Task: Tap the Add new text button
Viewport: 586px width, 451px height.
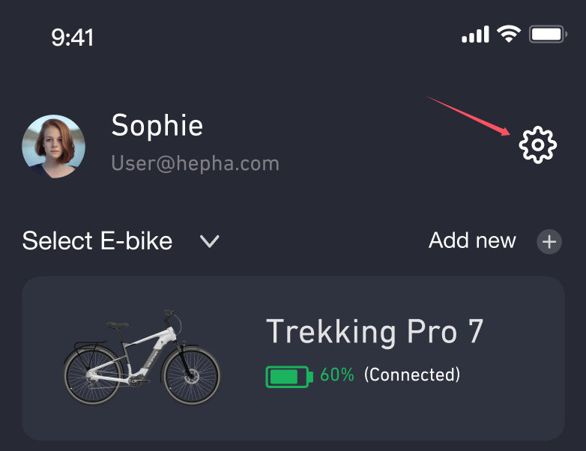Action: click(472, 240)
